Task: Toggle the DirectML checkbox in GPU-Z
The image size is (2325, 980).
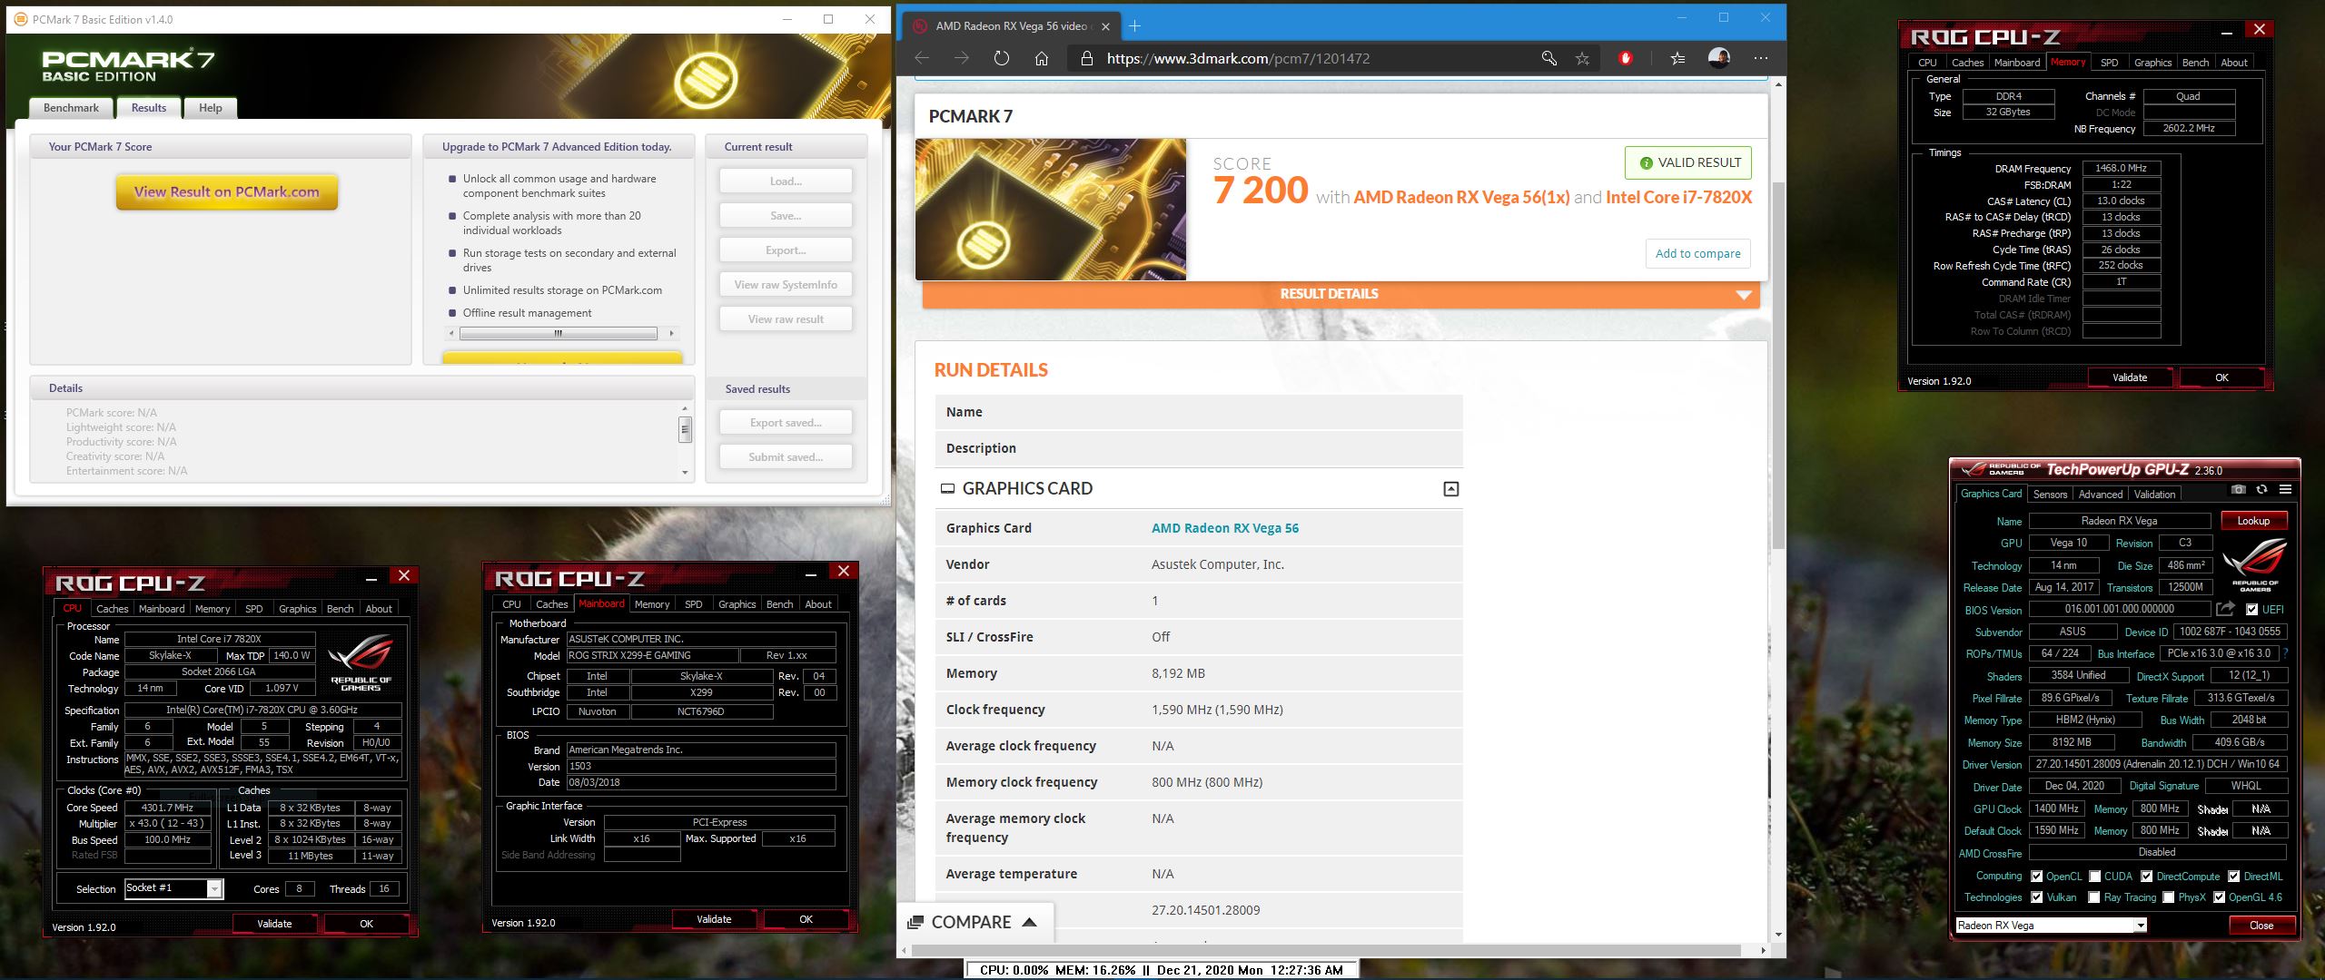Action: [x=2233, y=877]
